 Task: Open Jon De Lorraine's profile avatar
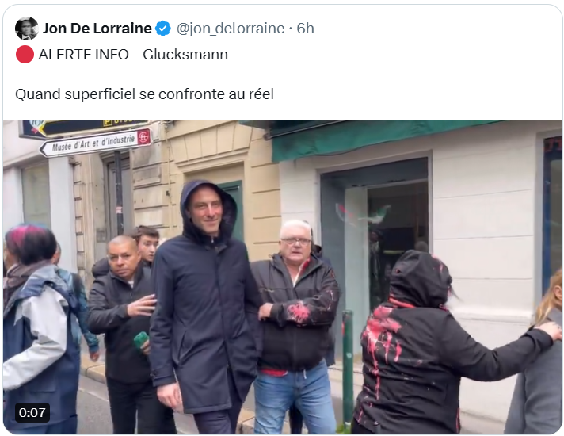tap(27, 28)
